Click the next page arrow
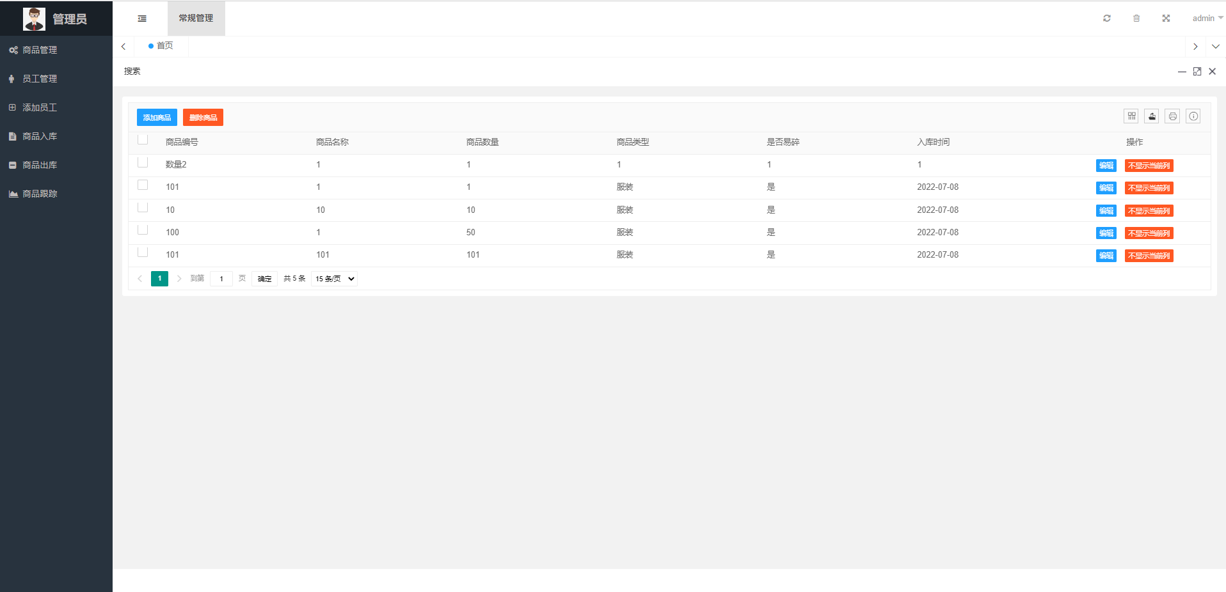 coord(179,279)
